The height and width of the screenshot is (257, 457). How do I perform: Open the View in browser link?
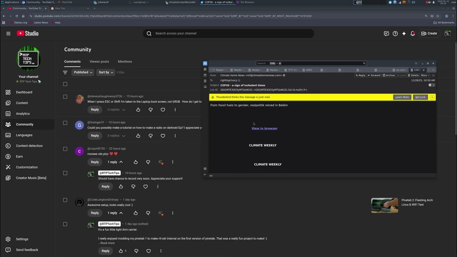pyautogui.click(x=264, y=128)
